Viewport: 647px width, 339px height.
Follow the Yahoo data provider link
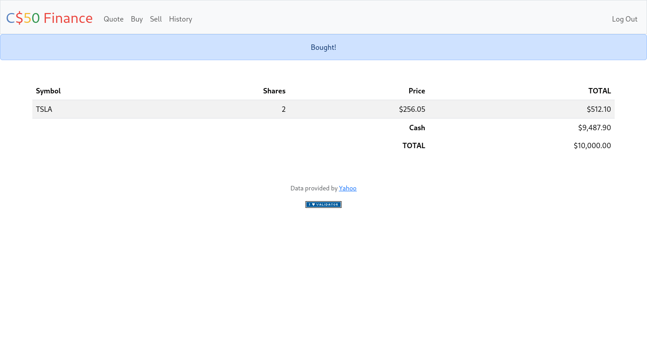(347, 188)
